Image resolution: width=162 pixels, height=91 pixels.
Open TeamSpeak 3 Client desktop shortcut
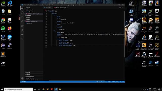coord(131,12)
